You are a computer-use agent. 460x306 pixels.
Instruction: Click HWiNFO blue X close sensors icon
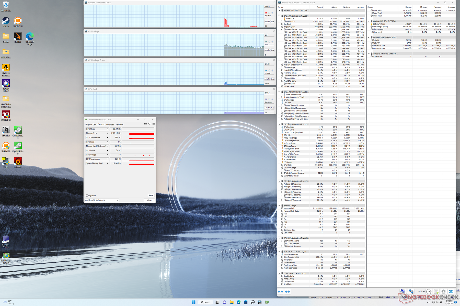451,291
